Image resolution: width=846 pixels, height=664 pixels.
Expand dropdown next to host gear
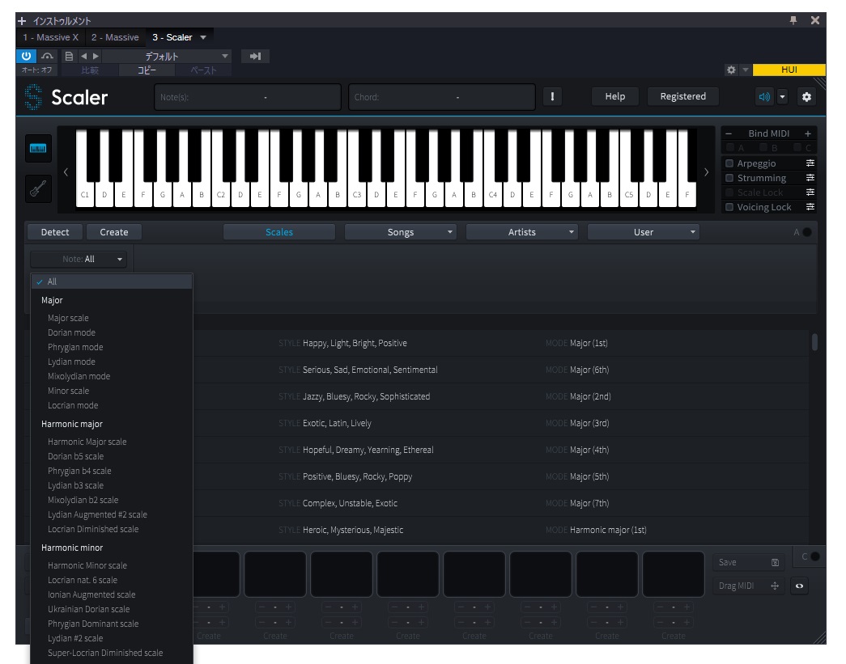coord(745,70)
